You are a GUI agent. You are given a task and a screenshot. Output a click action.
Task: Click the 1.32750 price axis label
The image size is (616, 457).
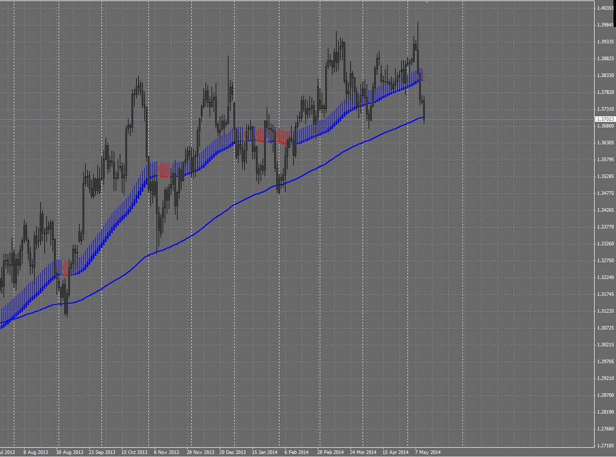[606, 261]
